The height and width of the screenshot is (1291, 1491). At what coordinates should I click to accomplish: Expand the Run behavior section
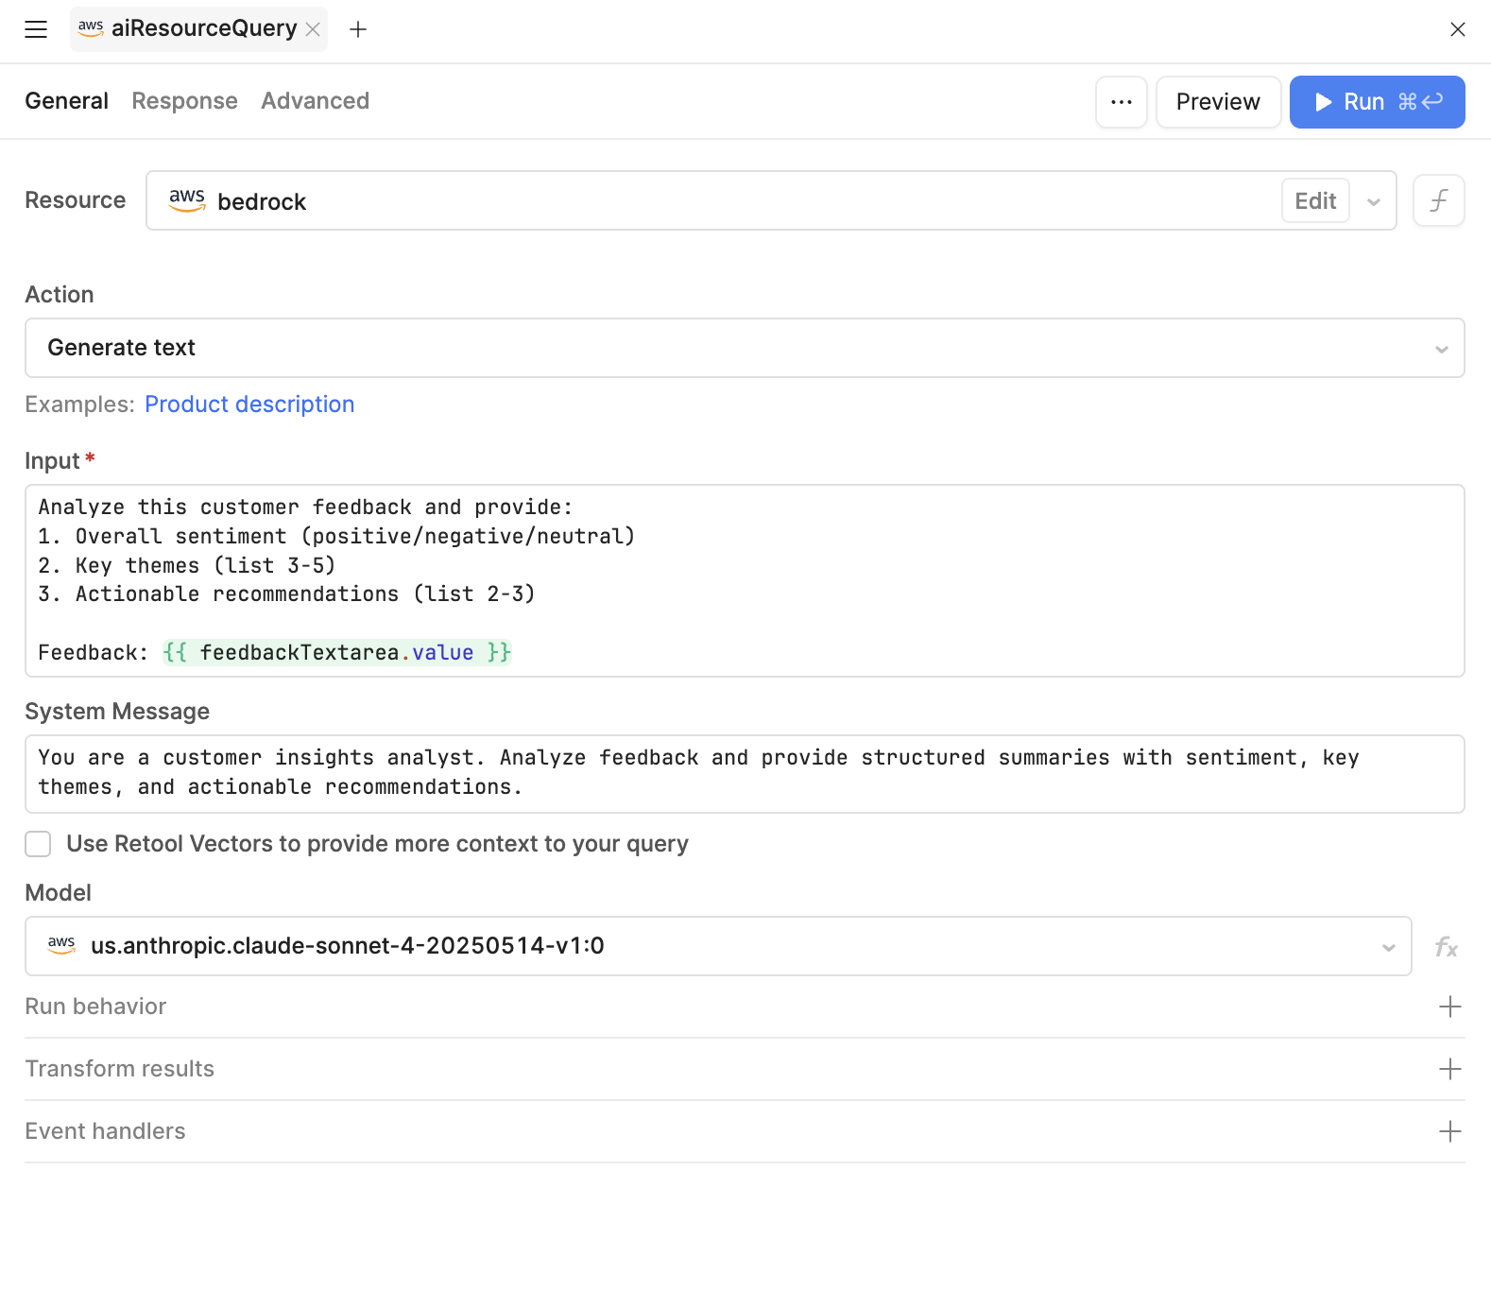745,1007
